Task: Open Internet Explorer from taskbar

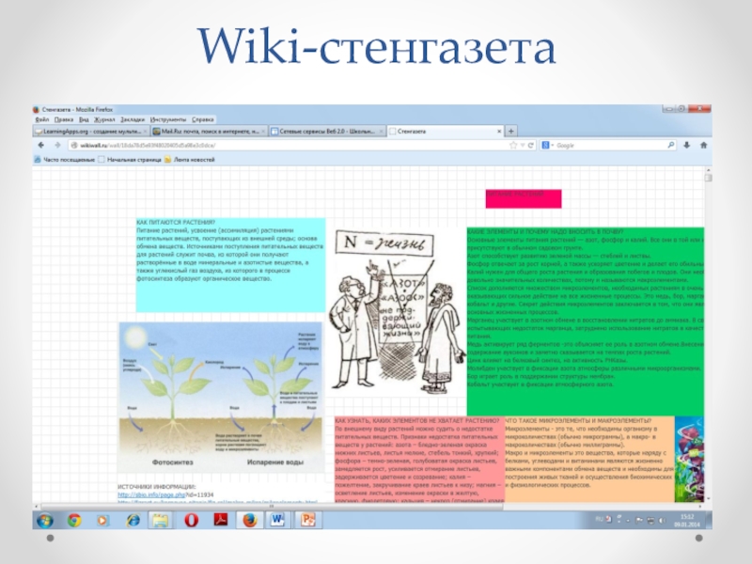Action: point(133,521)
